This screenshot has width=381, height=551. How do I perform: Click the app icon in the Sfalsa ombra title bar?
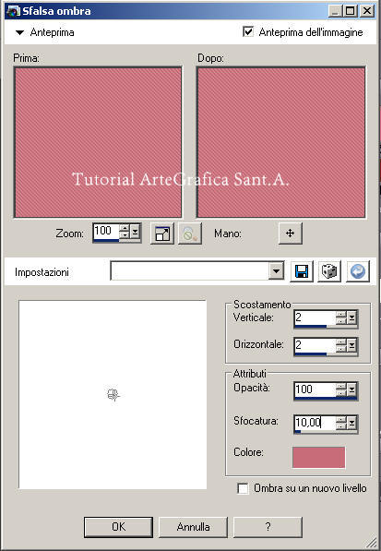(13, 11)
